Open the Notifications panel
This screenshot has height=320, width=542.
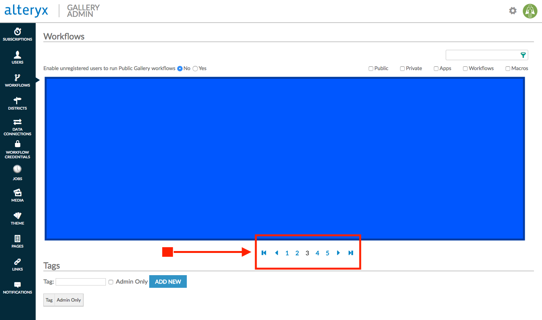[17, 287]
